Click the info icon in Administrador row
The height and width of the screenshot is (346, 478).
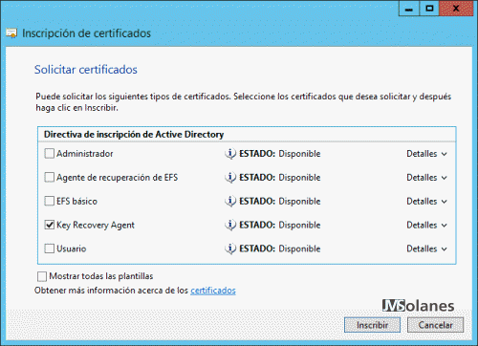pyautogui.click(x=230, y=154)
